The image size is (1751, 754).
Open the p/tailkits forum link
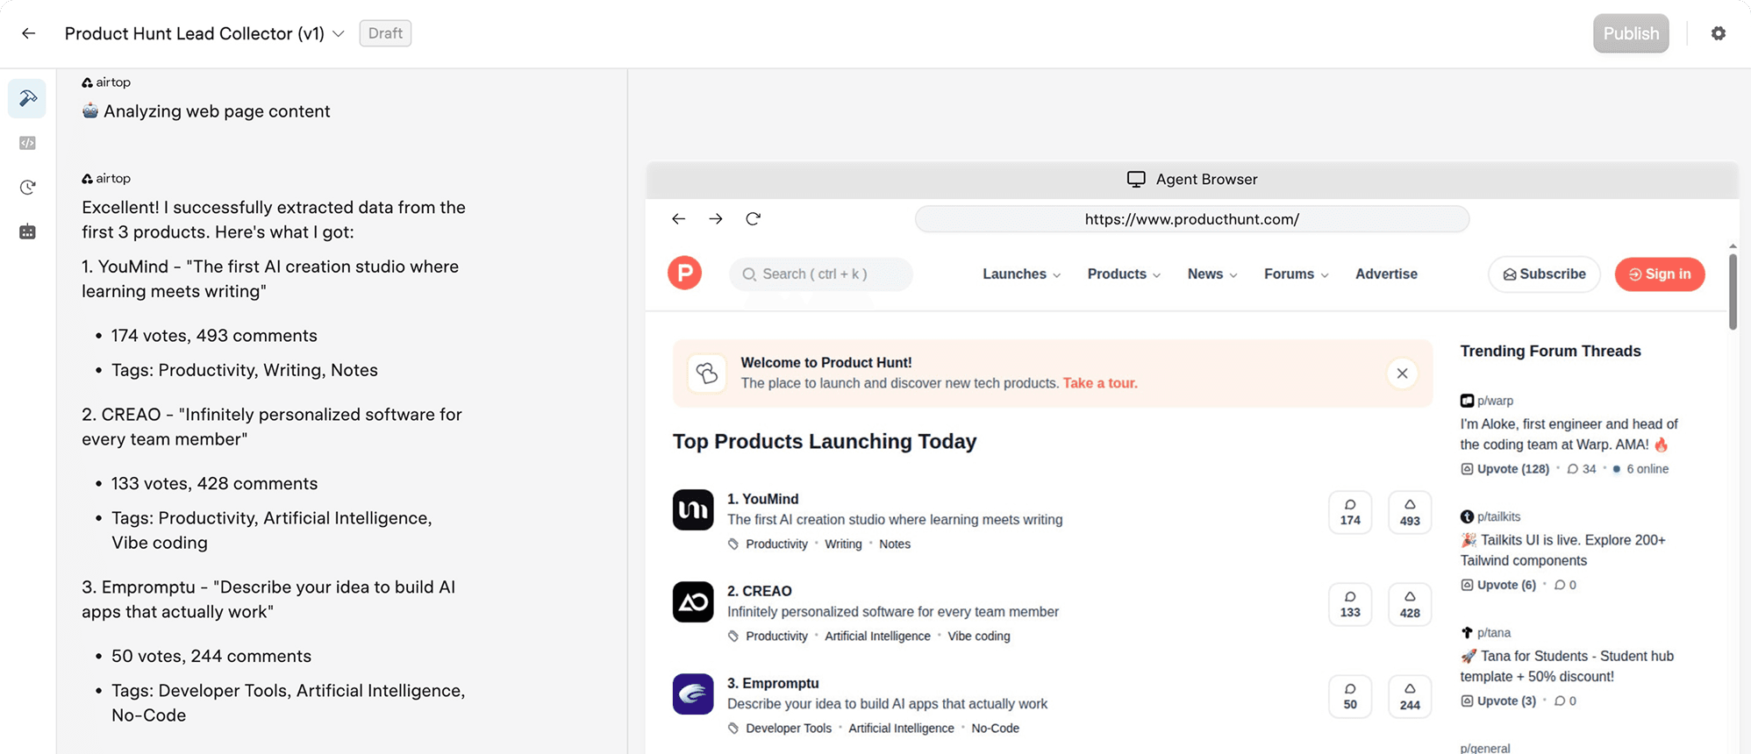pos(1490,516)
